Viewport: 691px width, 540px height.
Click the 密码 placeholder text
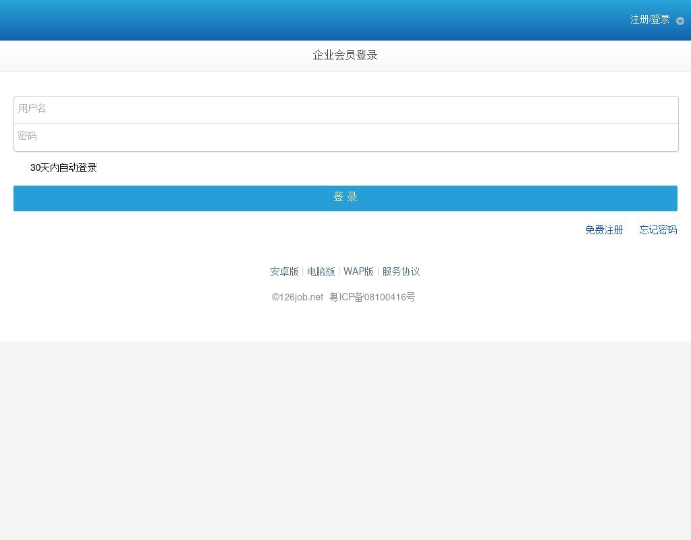tap(28, 136)
